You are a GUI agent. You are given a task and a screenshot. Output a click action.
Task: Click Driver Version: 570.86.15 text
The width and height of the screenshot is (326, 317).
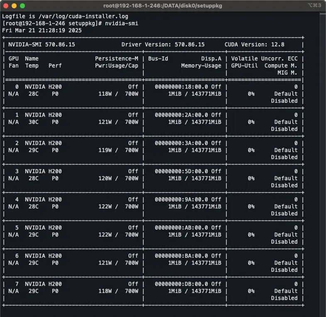[163, 44]
